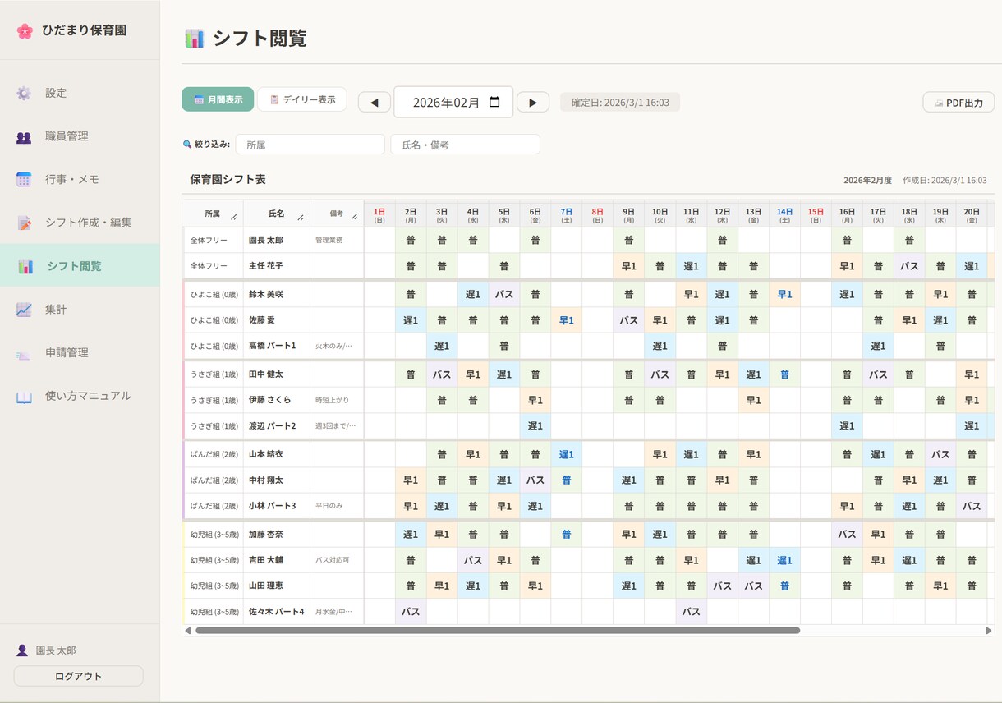
Task: Click 加藤 杏奈's バス shift on 16日
Action: click(x=847, y=535)
